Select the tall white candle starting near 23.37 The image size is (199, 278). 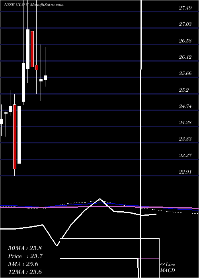click(x=19, y=135)
